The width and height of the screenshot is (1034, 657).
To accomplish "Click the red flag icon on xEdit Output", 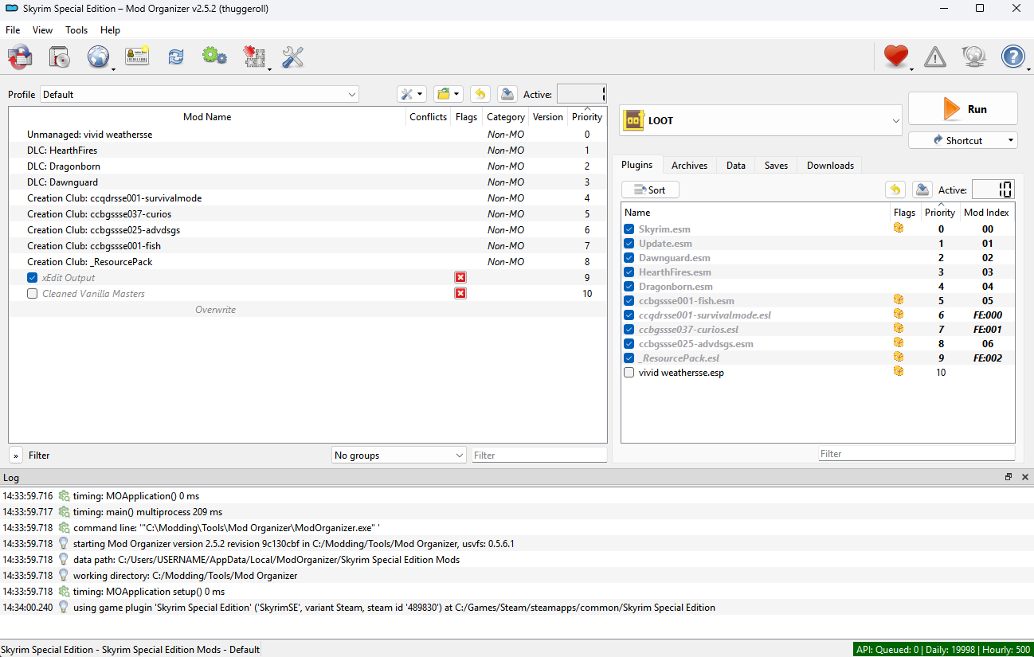I will 460,277.
